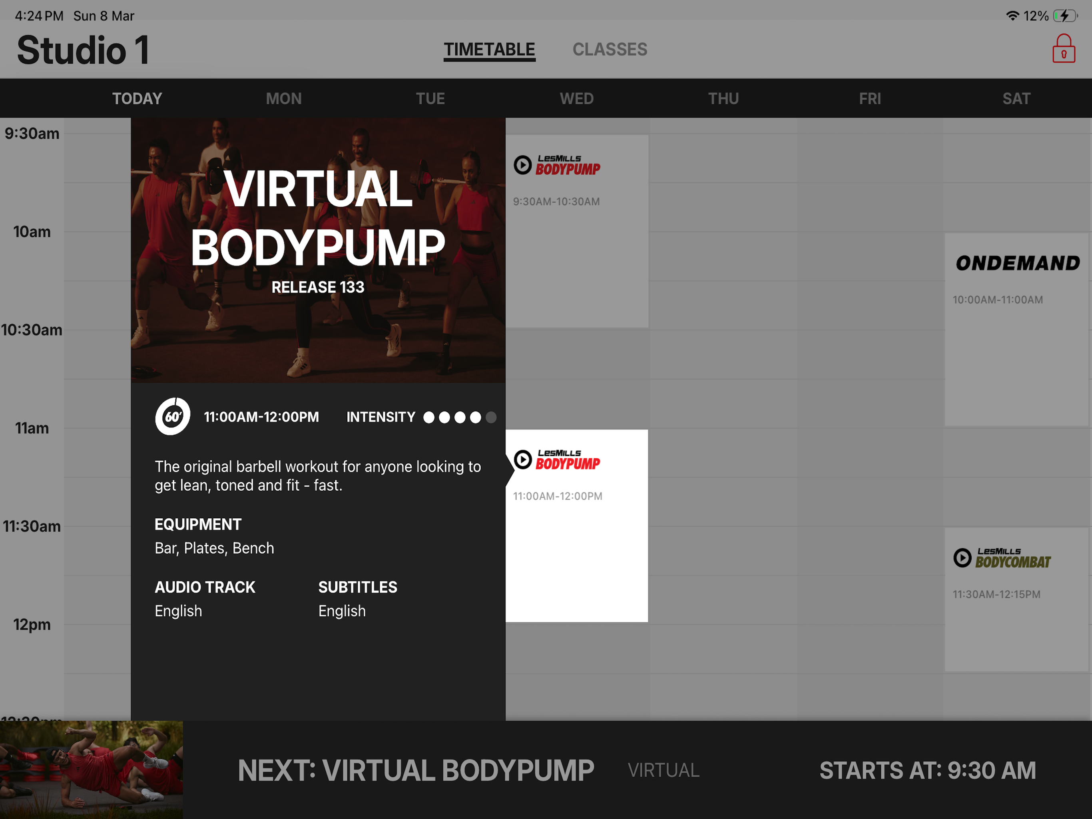Click the AUDIO TRACK English value
This screenshot has height=819, width=1092.
pyautogui.click(x=178, y=611)
